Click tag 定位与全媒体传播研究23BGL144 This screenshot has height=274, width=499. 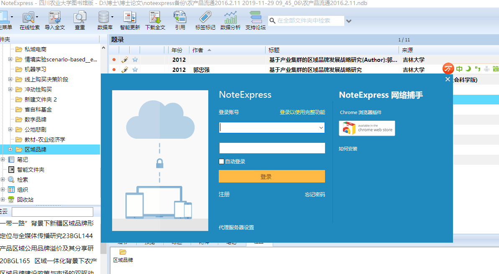click(46, 236)
